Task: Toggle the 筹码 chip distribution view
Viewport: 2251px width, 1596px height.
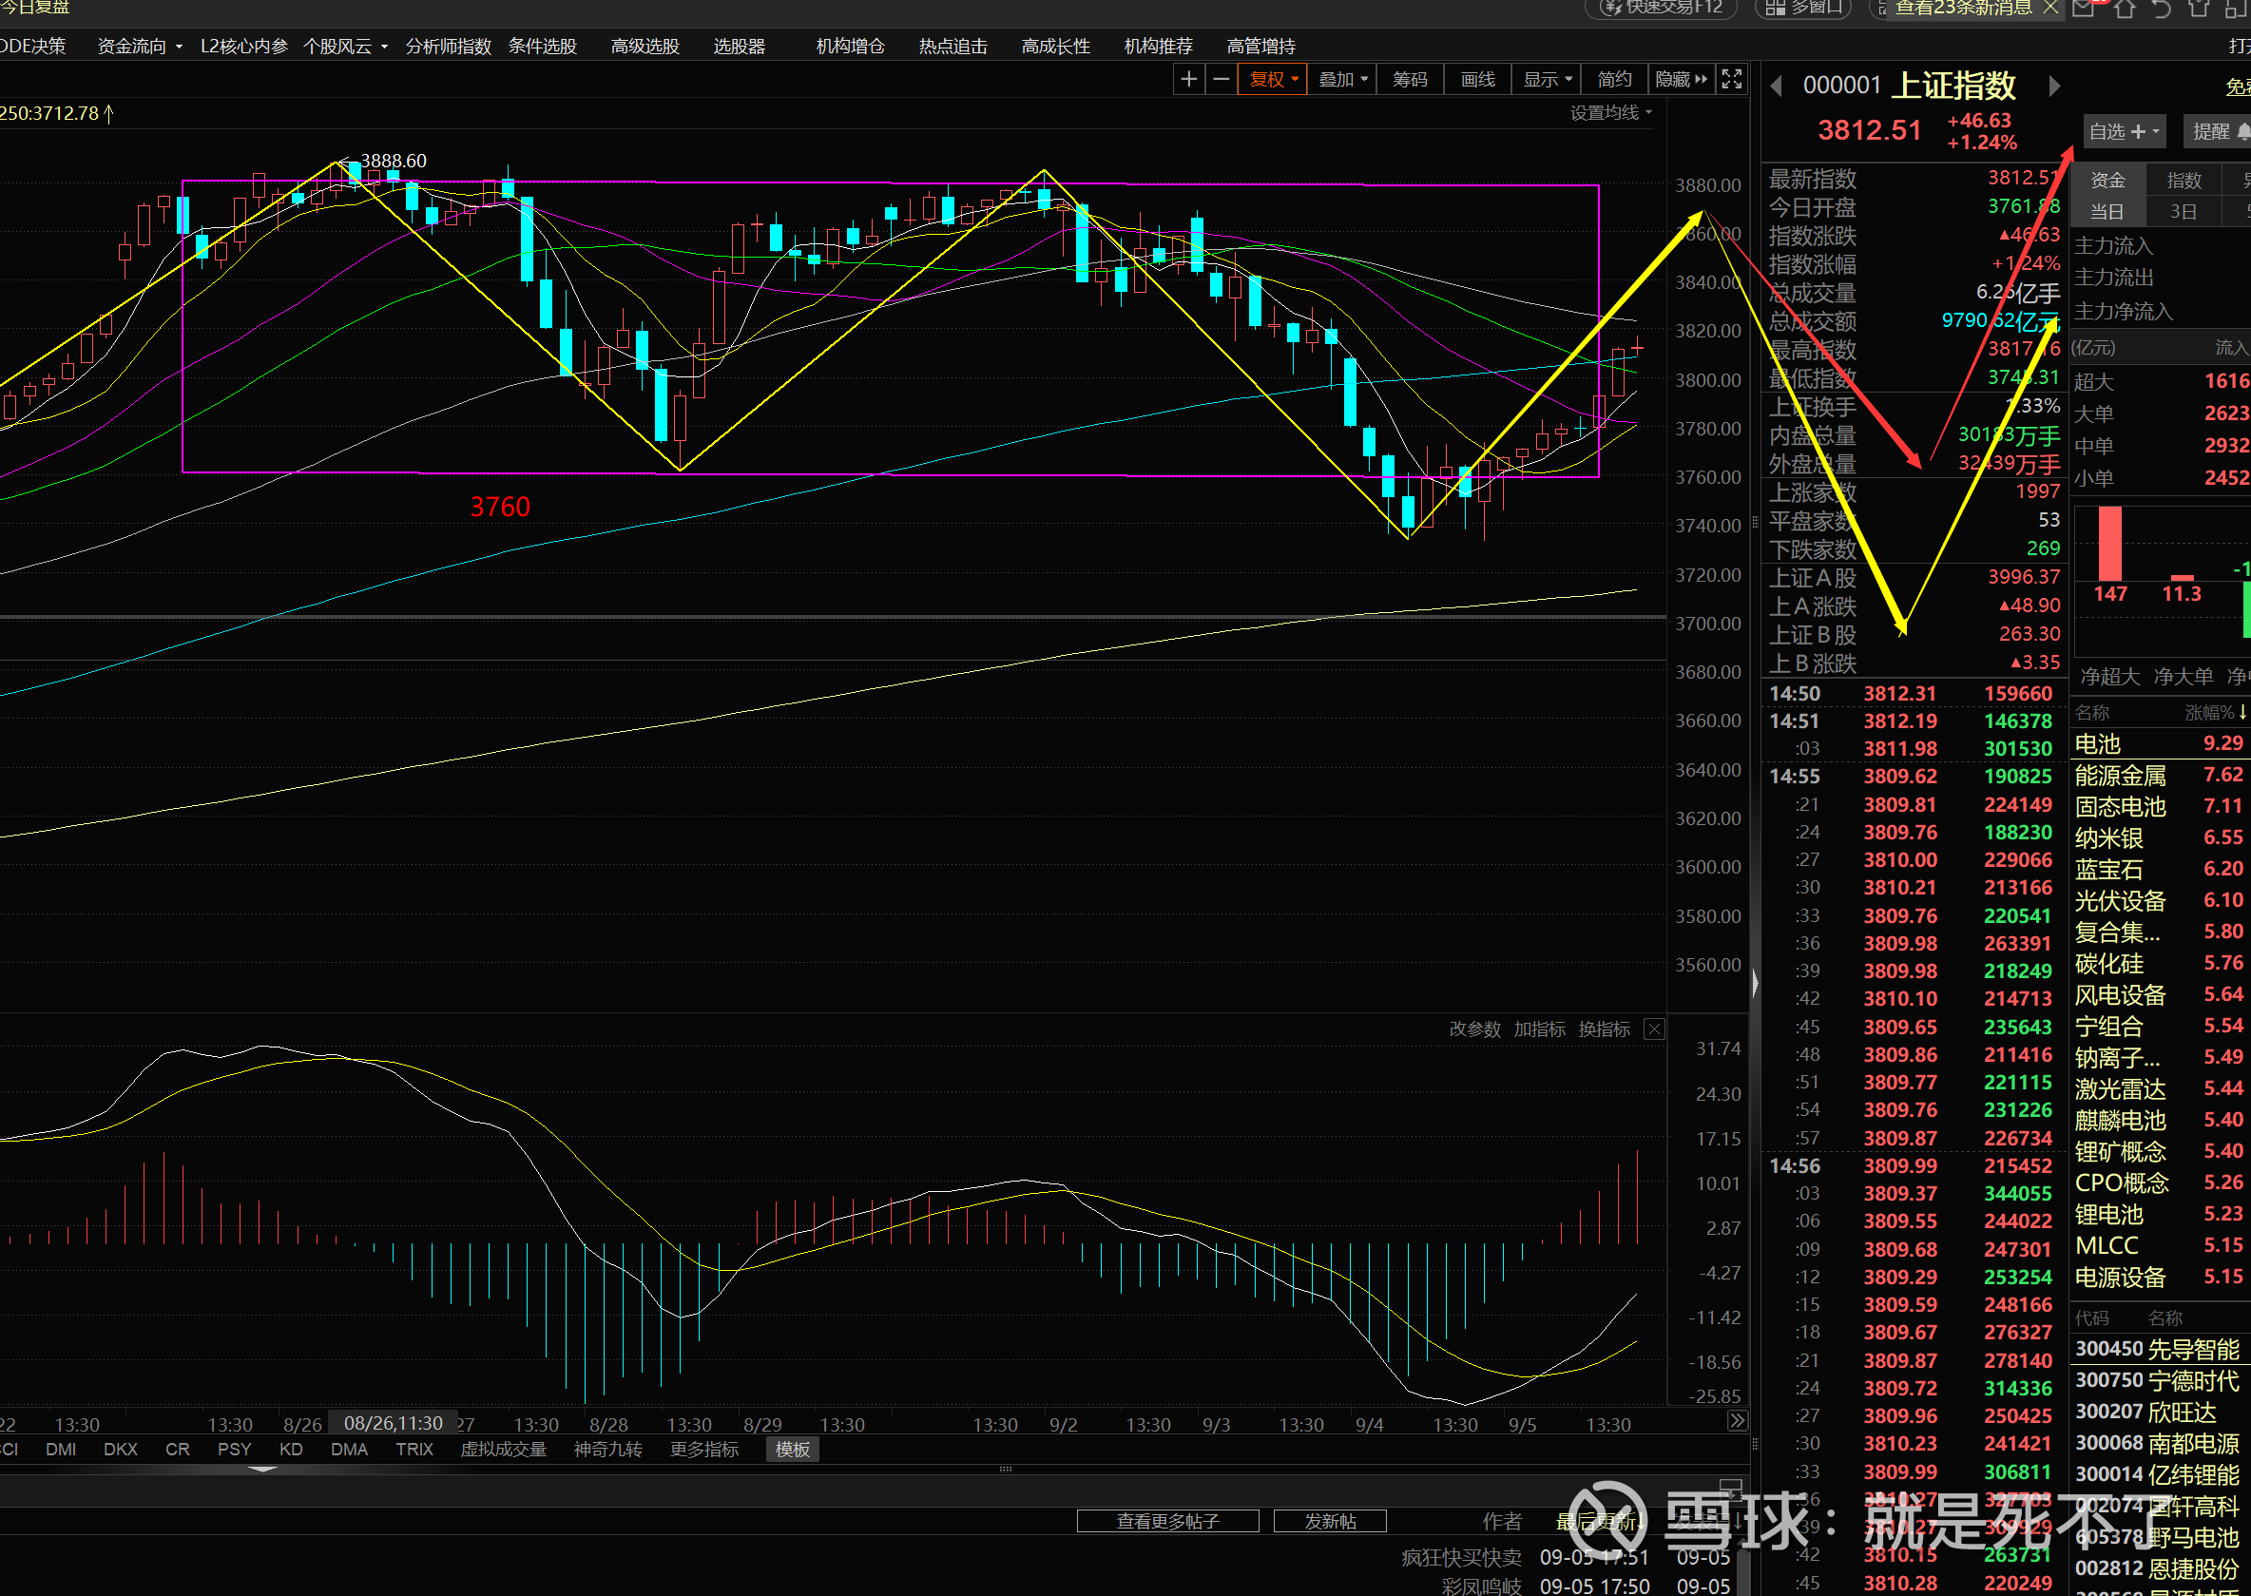Action: [1410, 80]
